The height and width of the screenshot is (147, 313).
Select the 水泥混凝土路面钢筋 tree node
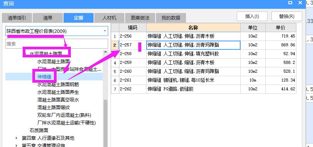pos(58,85)
